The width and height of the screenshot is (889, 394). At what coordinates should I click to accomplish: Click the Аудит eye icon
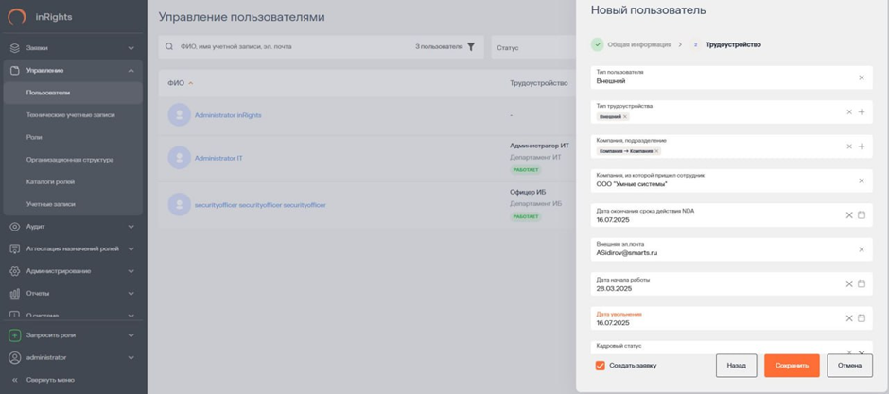[15, 227]
